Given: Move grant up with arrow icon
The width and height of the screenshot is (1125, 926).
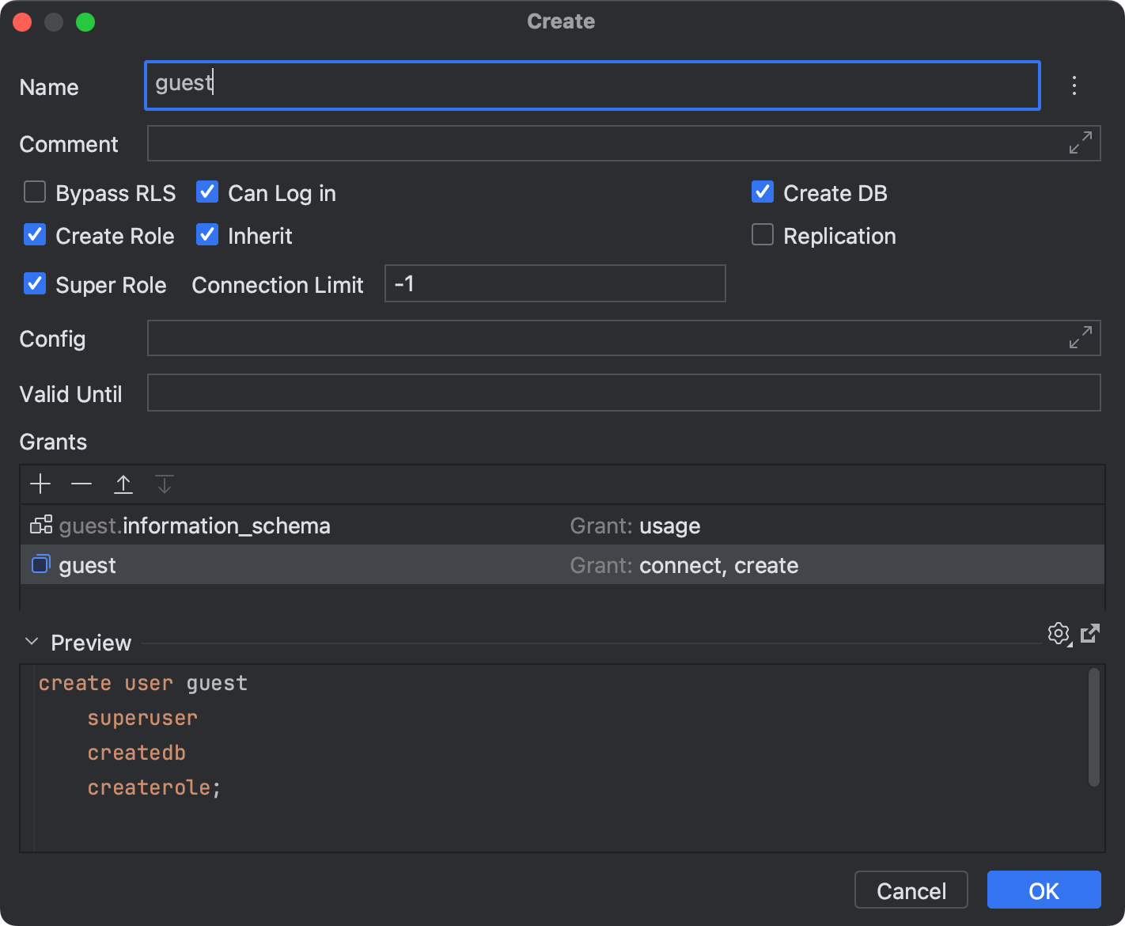Looking at the screenshot, I should click(x=123, y=484).
